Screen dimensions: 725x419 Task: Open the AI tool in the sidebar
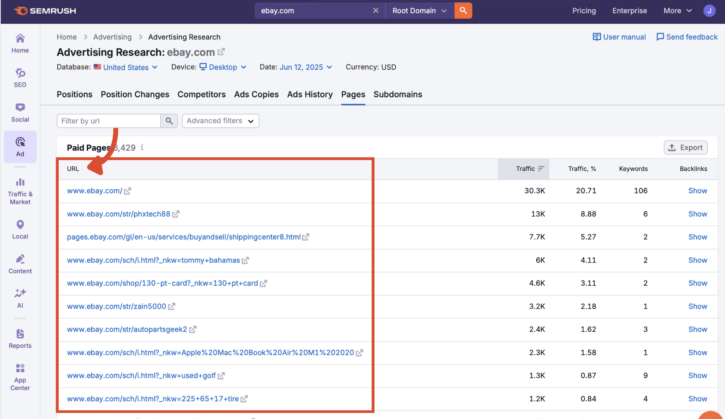[20, 297]
